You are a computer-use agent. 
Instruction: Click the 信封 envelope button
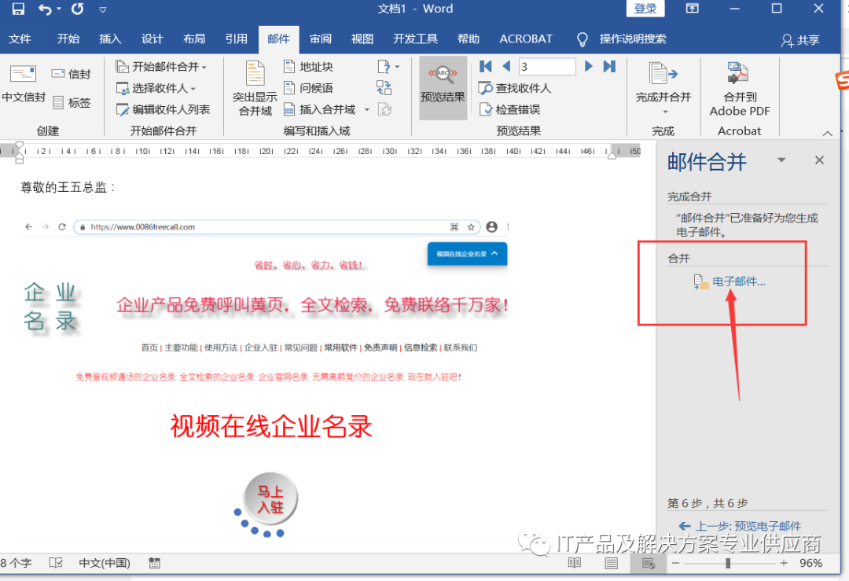(x=71, y=74)
